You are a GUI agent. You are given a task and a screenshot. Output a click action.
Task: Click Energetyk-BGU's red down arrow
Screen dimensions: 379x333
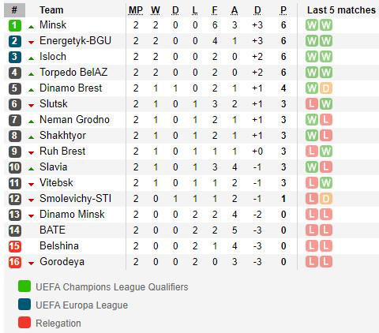(31, 43)
